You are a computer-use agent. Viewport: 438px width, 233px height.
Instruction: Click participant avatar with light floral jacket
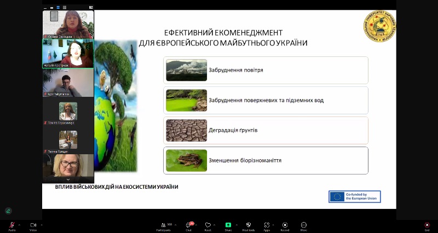pyautogui.click(x=68, y=111)
